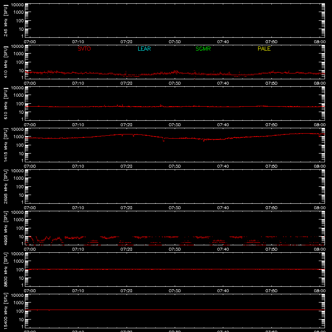
Task: Select the "245 MHz [SFU]" axis title
Action: pyautogui.click(x=5, y=21)
